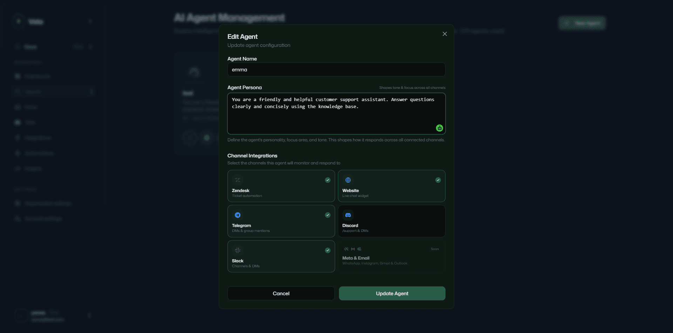Click the Agent Name label
The width and height of the screenshot is (673, 333).
[x=242, y=59]
